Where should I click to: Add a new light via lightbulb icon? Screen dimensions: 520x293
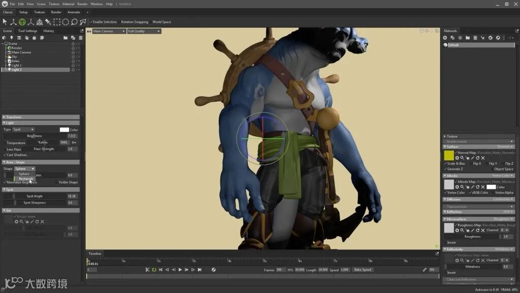pyautogui.click(x=11, y=38)
